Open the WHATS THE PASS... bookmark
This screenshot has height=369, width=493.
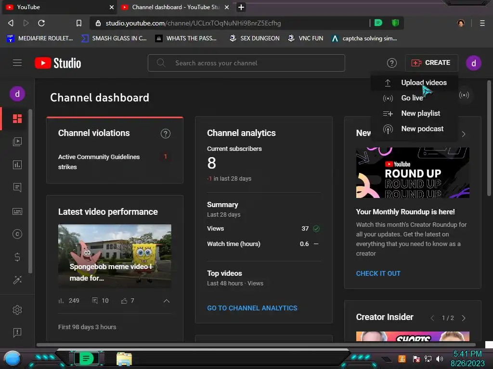click(186, 38)
